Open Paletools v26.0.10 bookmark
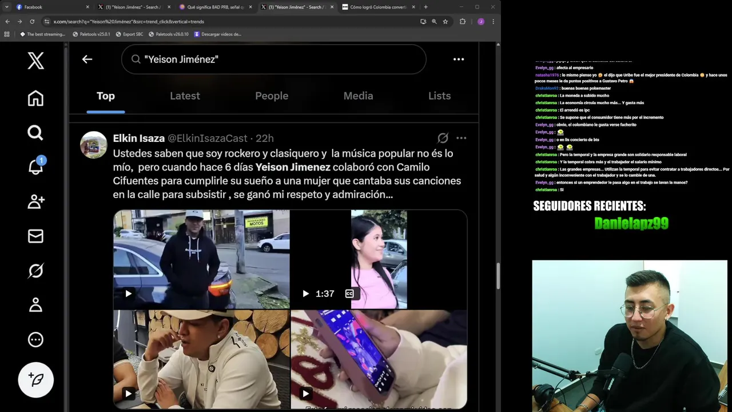This screenshot has width=732, height=412. coord(168,34)
